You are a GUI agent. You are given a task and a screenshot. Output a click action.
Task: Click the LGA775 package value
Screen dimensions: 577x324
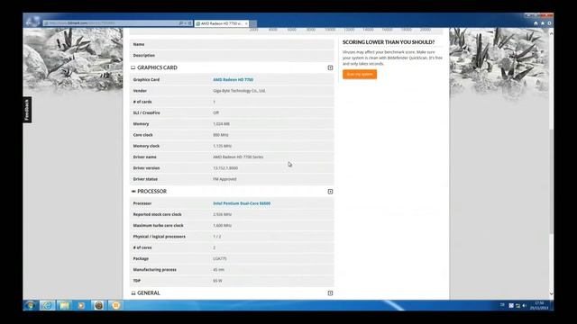(220, 258)
